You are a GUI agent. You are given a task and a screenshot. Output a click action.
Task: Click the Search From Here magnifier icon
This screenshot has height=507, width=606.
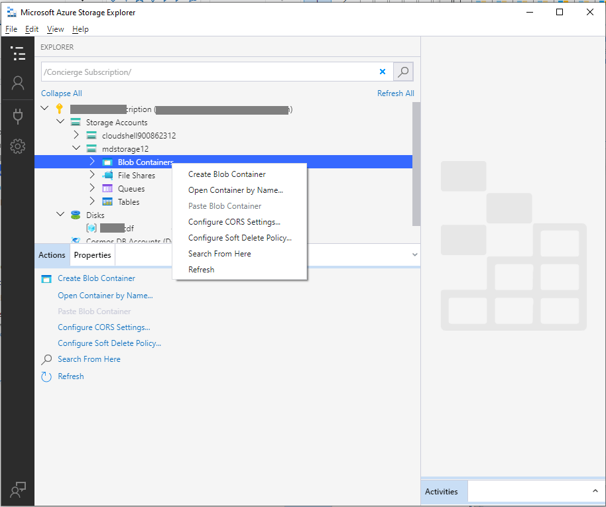coord(45,359)
